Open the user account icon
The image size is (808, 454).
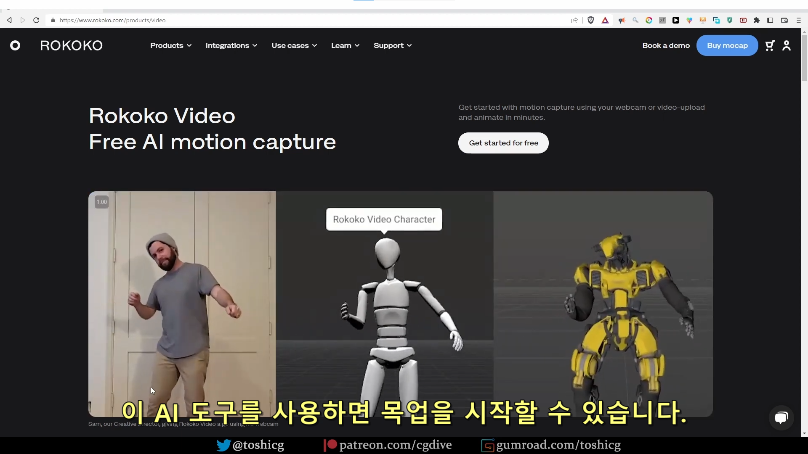pyautogui.click(x=787, y=45)
